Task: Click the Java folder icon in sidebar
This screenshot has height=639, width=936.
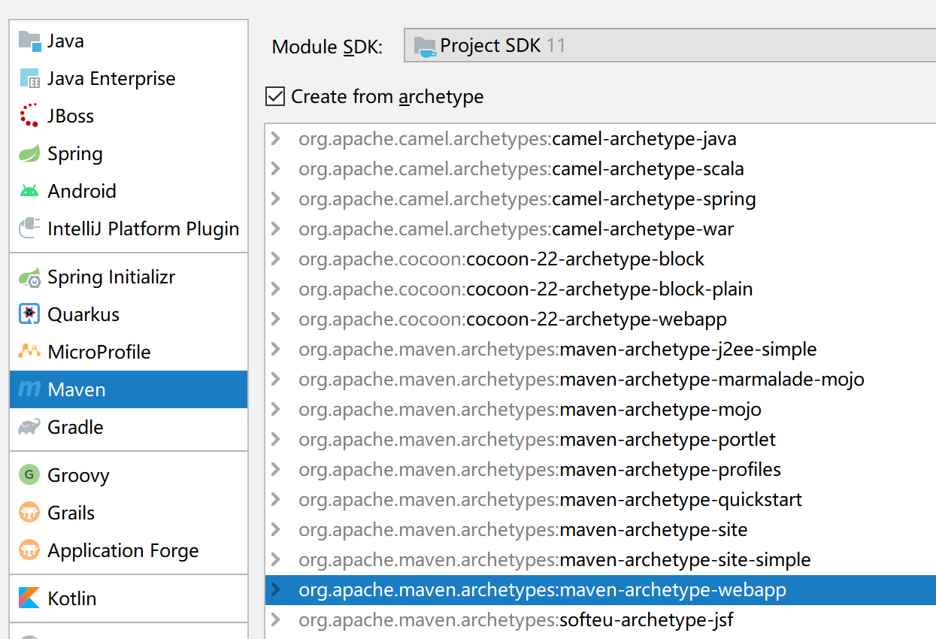Action: (x=29, y=41)
